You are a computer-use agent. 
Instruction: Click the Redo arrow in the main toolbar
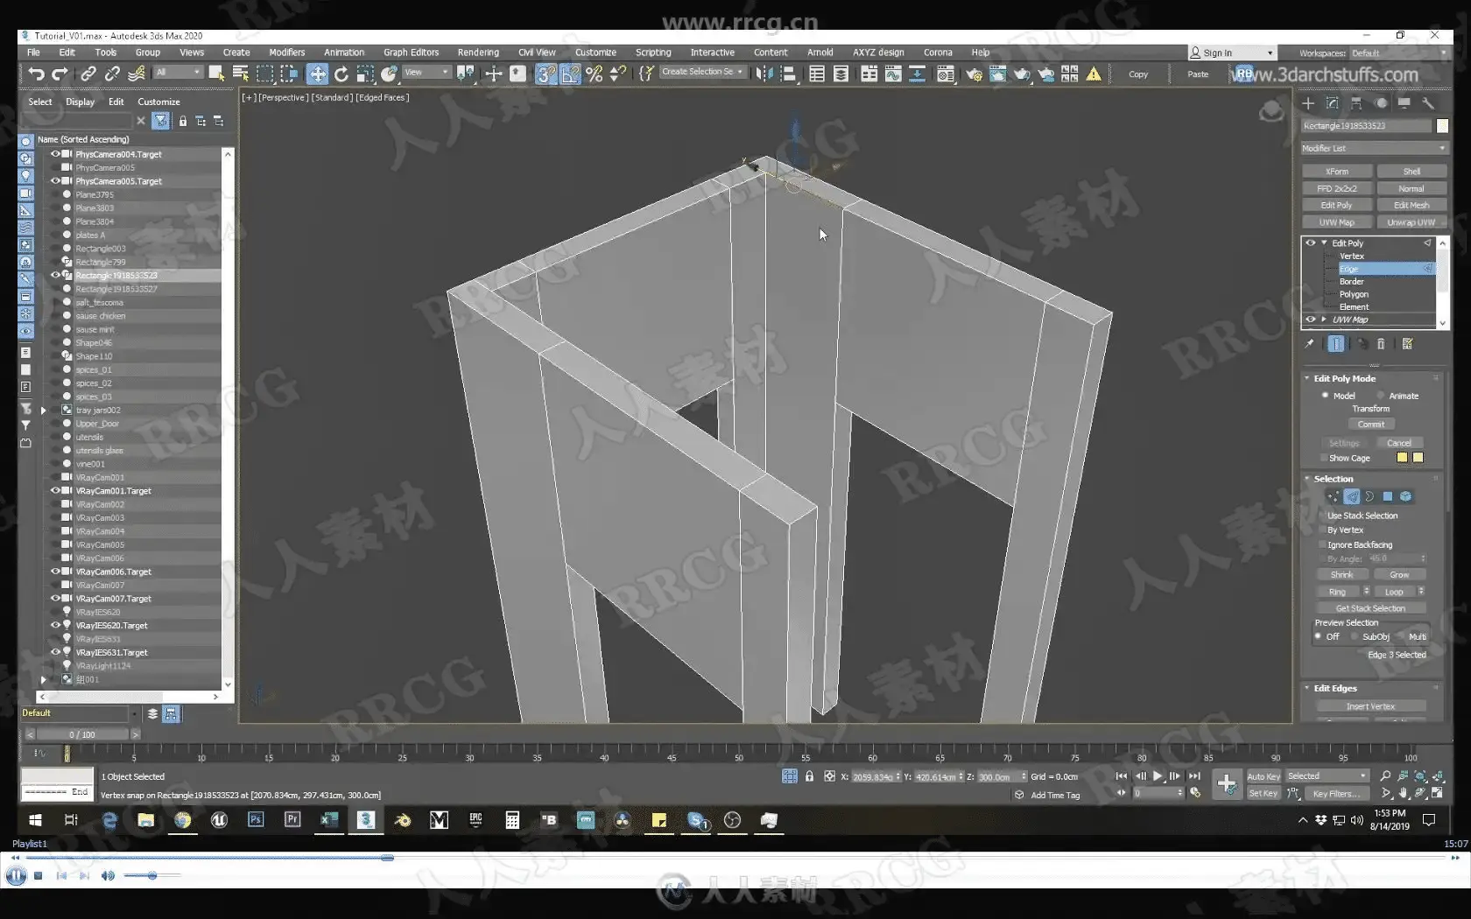60,74
